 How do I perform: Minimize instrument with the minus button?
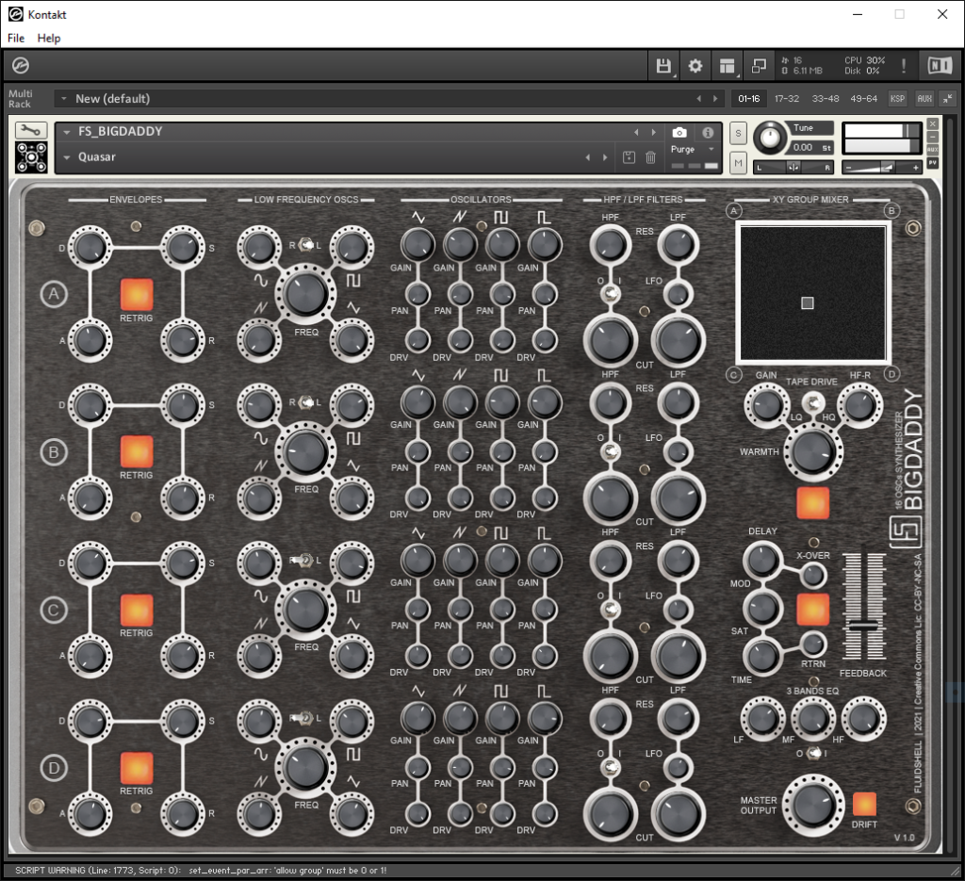(933, 137)
